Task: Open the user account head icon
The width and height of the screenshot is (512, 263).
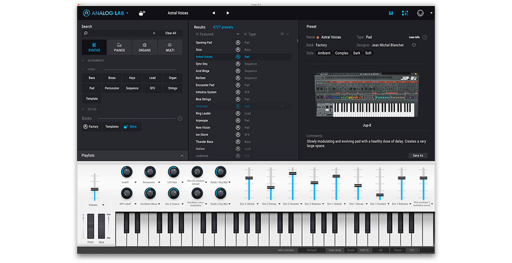Action: (x=420, y=13)
